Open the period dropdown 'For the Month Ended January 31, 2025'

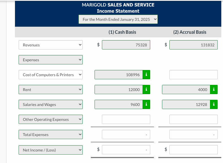[118, 19]
